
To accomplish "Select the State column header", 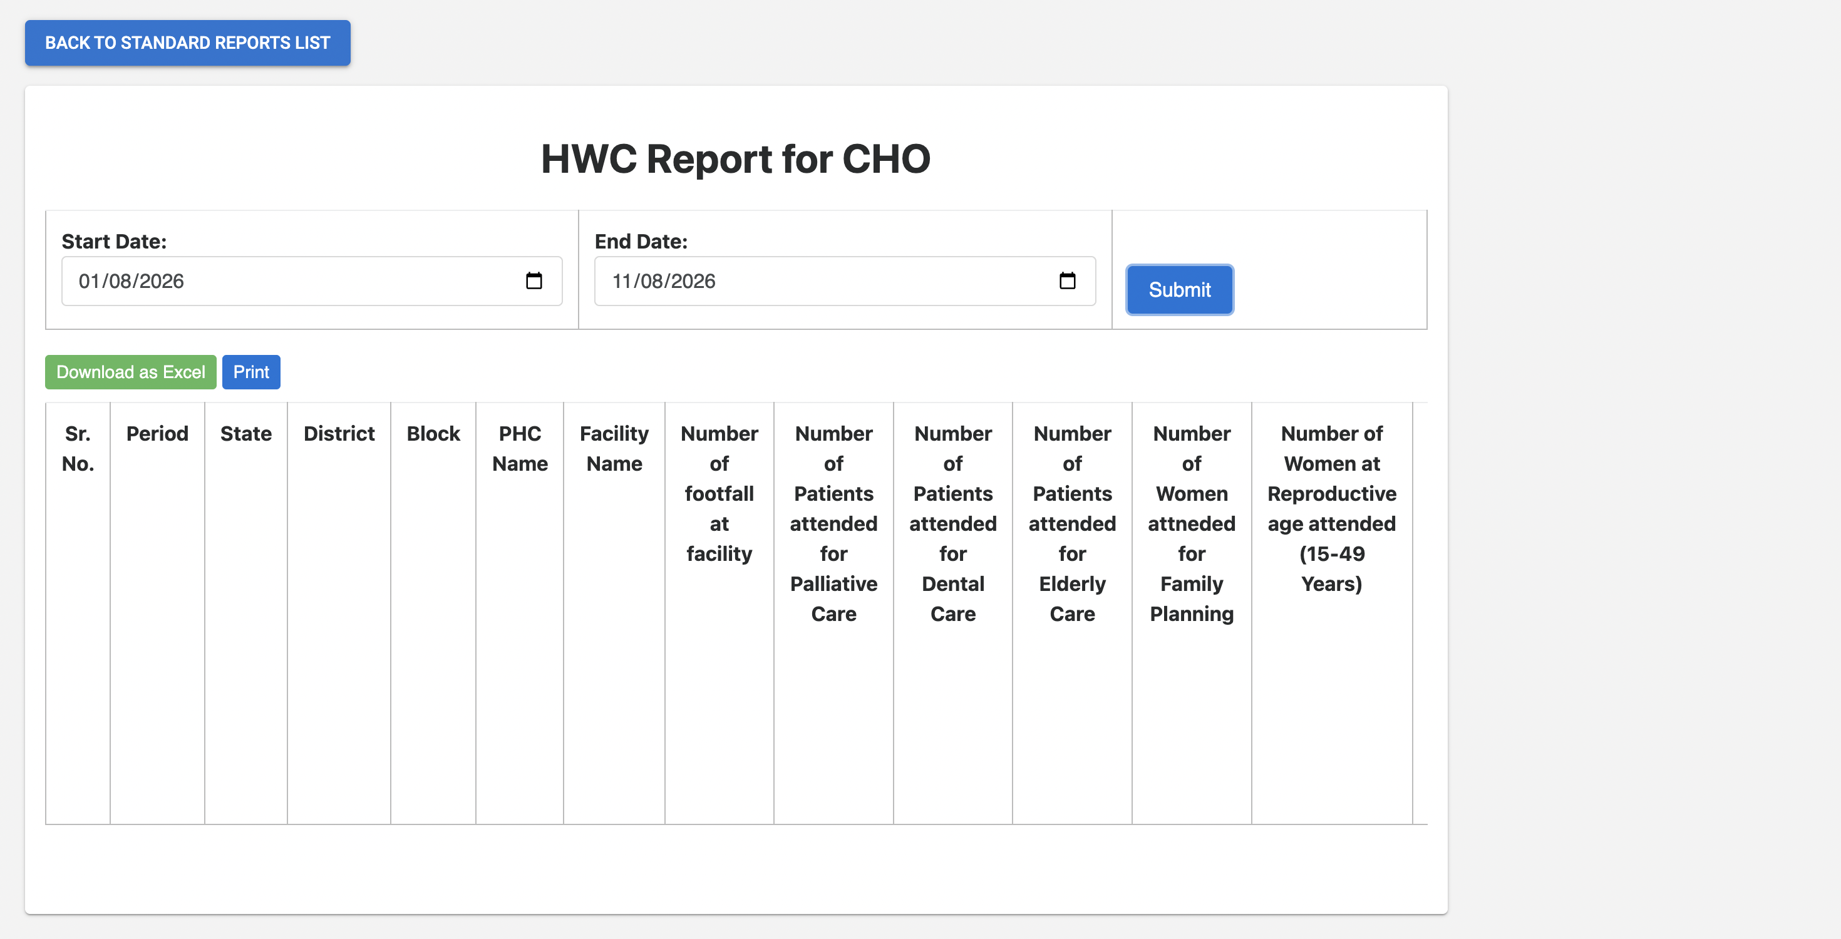I will (x=246, y=434).
